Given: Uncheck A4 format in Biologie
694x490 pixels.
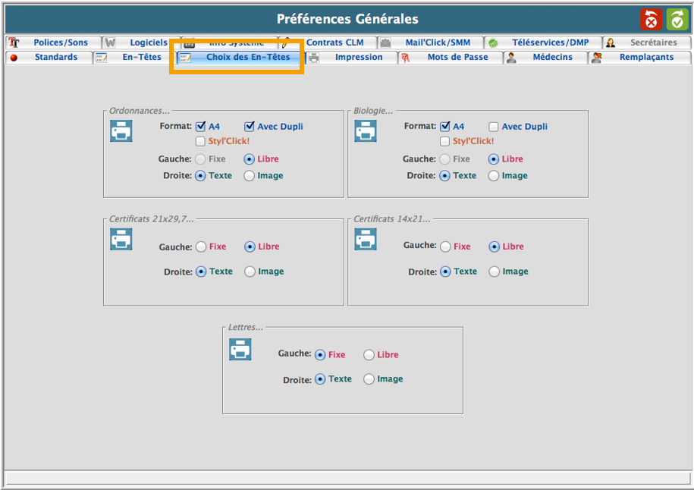Looking at the screenshot, I should (x=445, y=127).
